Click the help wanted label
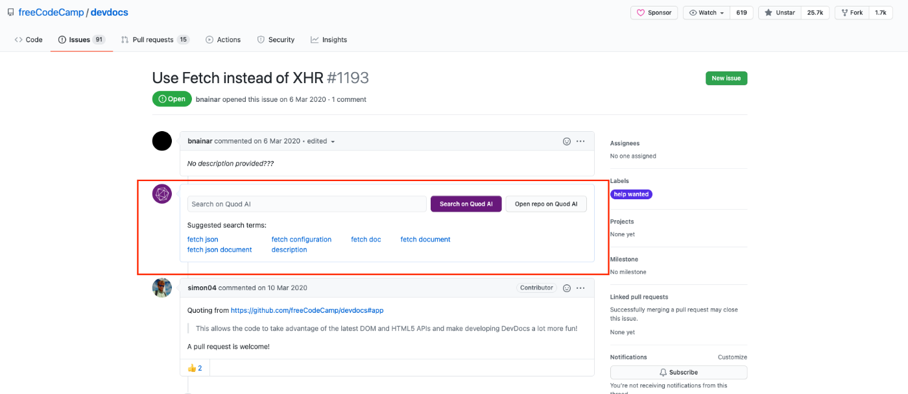This screenshot has width=908, height=394. pyautogui.click(x=631, y=194)
